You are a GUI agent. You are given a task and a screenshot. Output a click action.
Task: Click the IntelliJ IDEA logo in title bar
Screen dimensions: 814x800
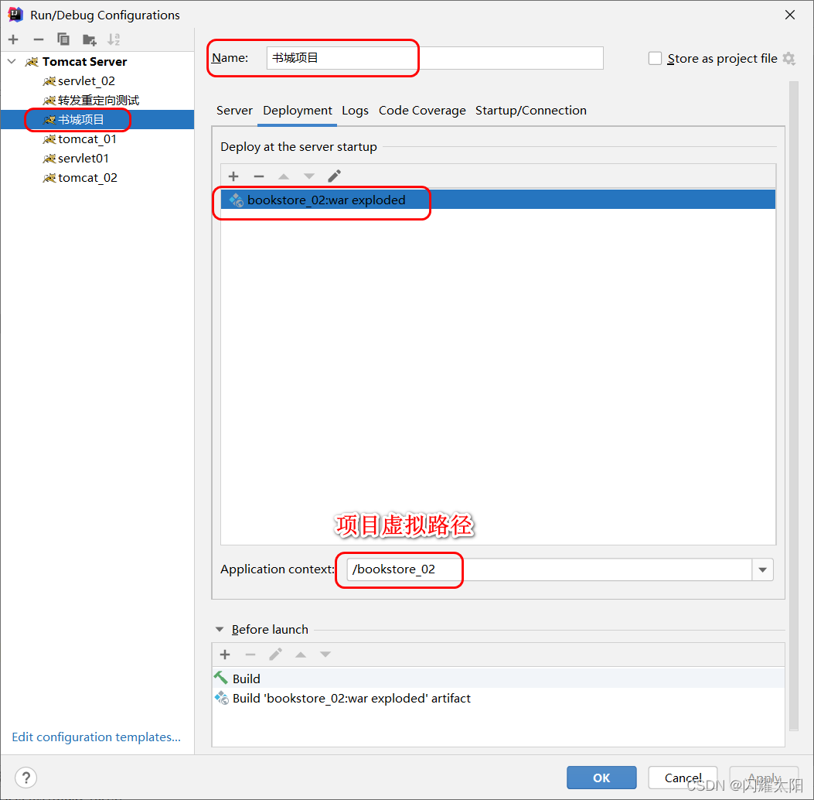[x=15, y=15]
